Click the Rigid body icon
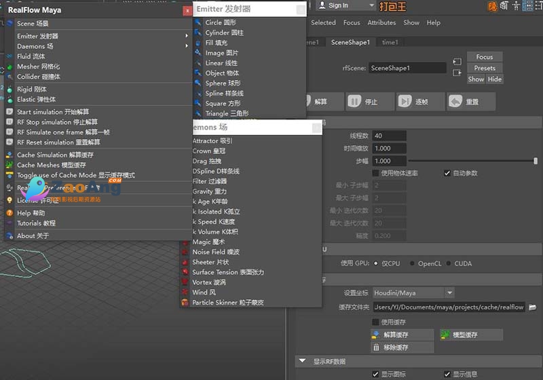 coord(10,90)
